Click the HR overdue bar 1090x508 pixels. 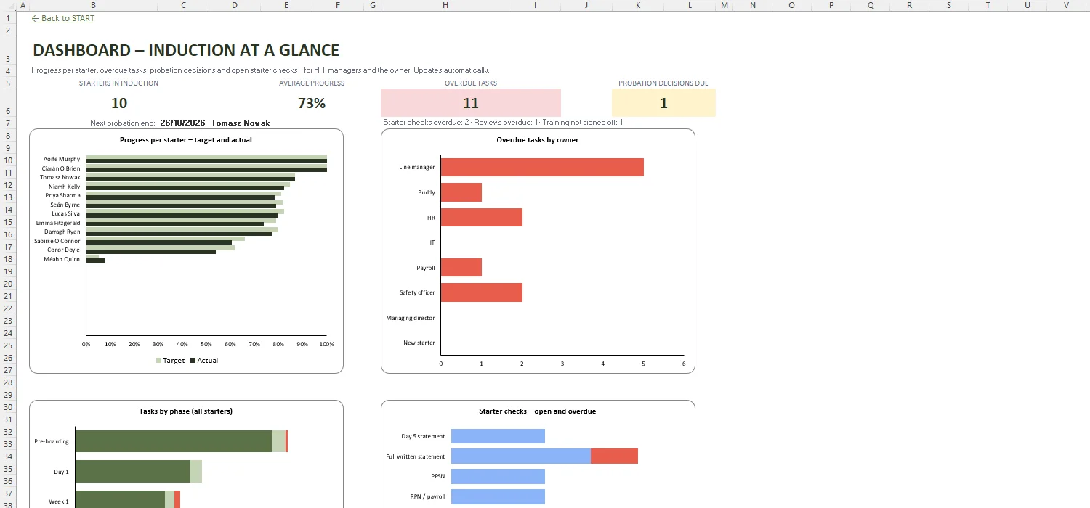[482, 217]
